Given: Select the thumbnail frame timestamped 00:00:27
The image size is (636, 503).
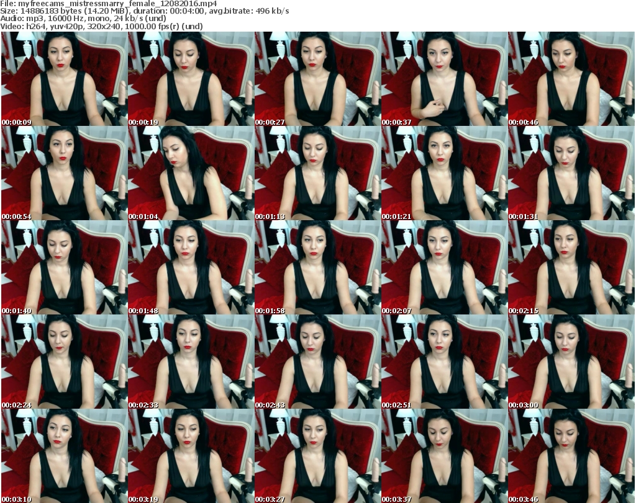Looking at the screenshot, I should [317, 79].
